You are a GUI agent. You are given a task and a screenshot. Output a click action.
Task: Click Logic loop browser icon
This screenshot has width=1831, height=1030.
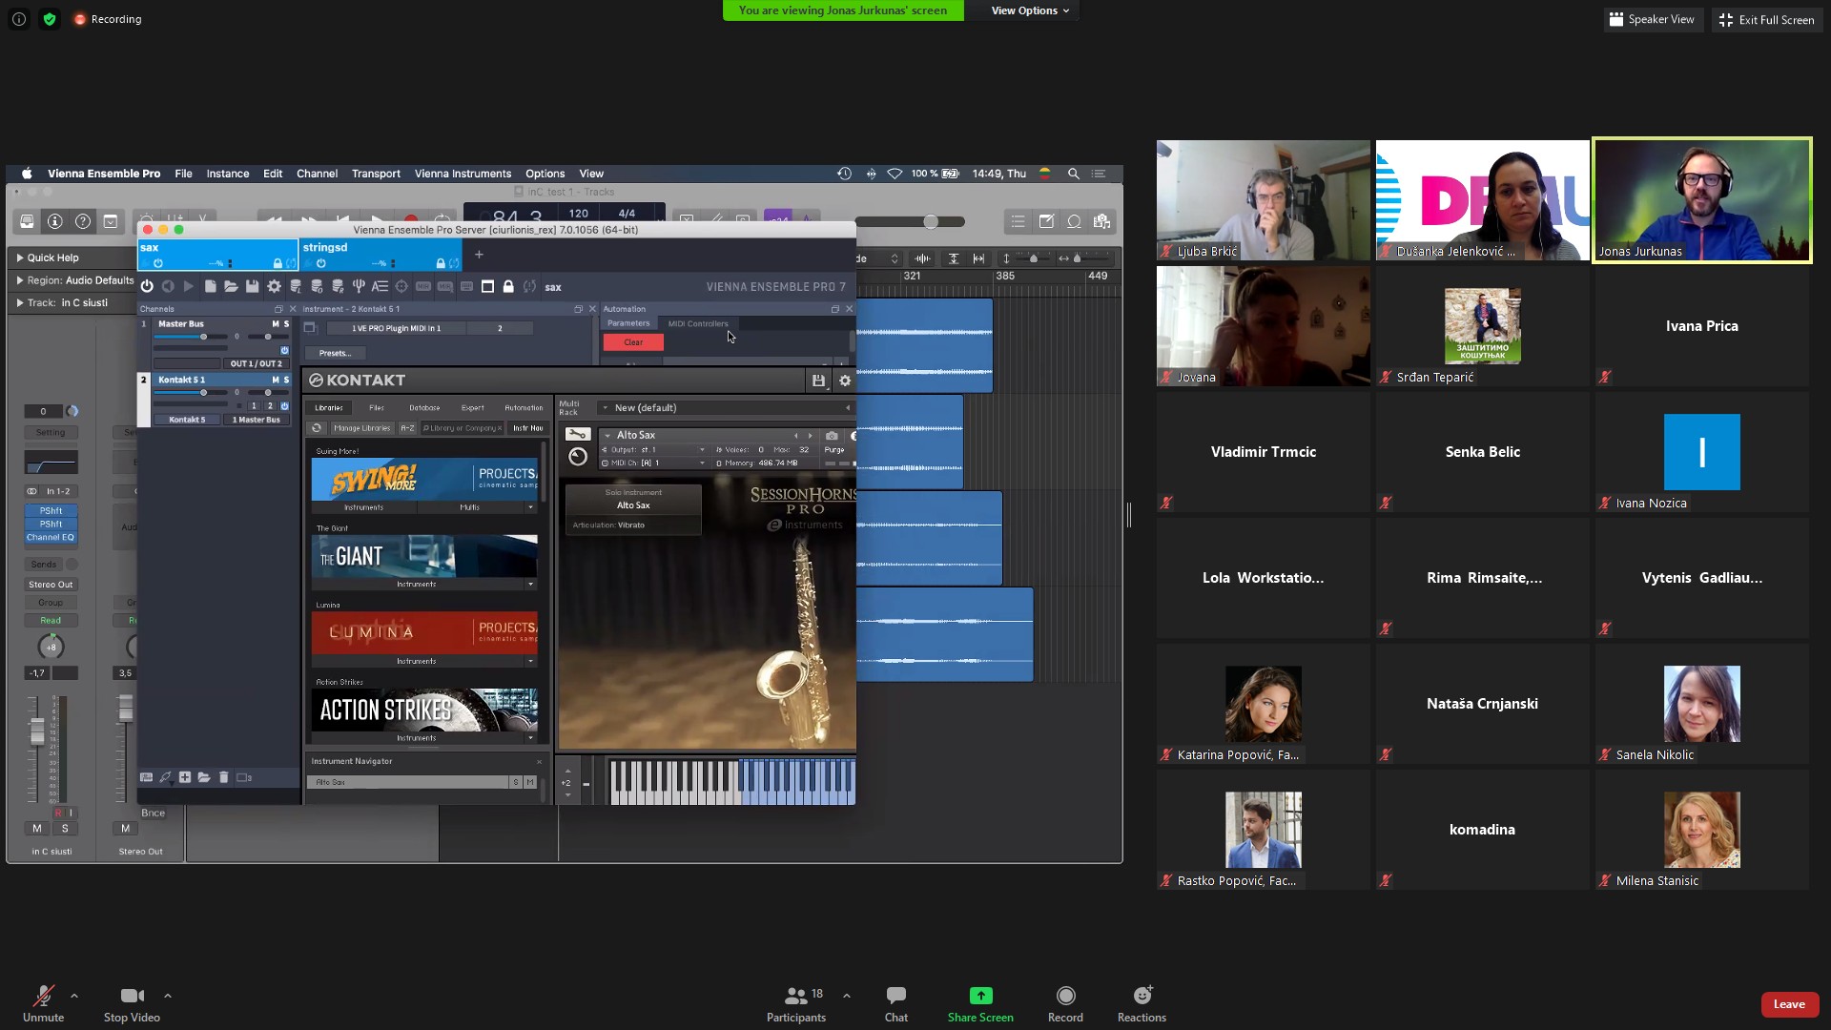[1074, 221]
